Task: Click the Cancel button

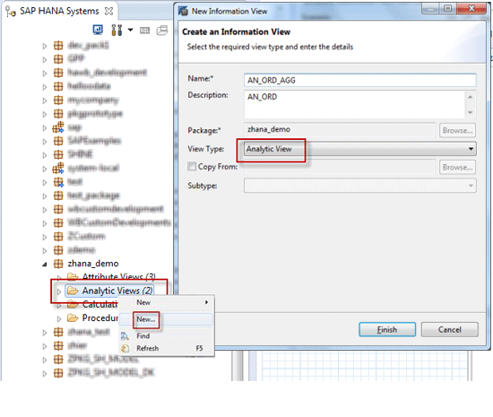Action: pyautogui.click(x=450, y=330)
